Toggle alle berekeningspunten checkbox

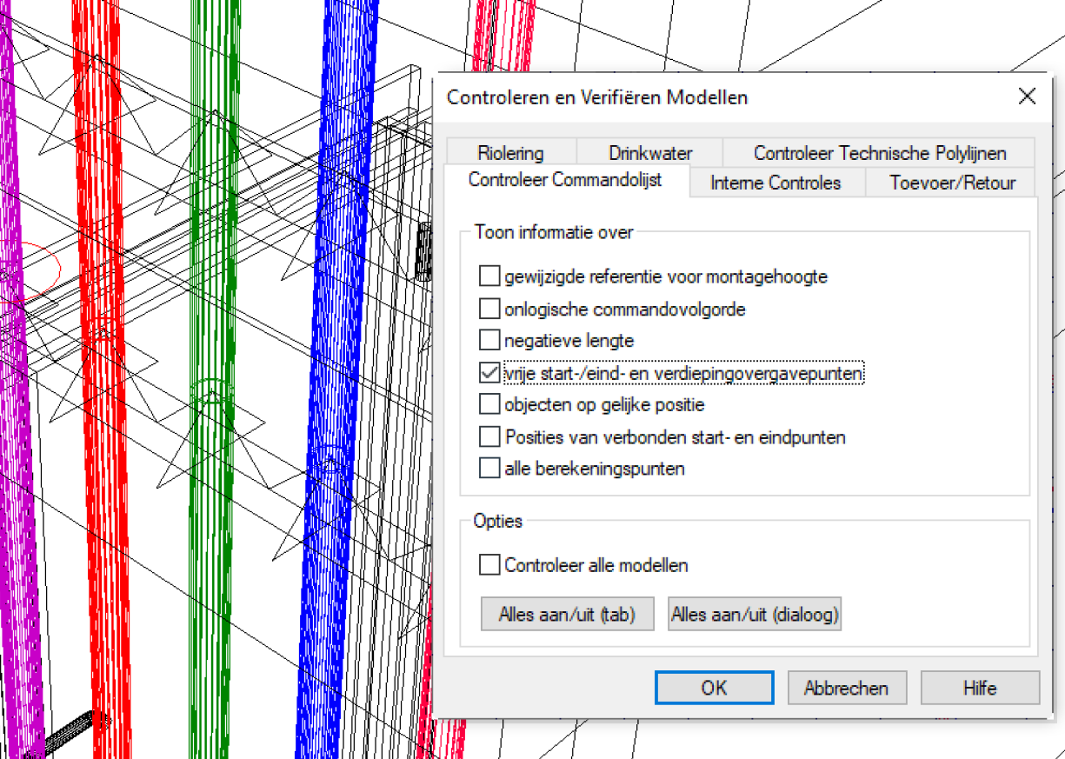click(490, 469)
